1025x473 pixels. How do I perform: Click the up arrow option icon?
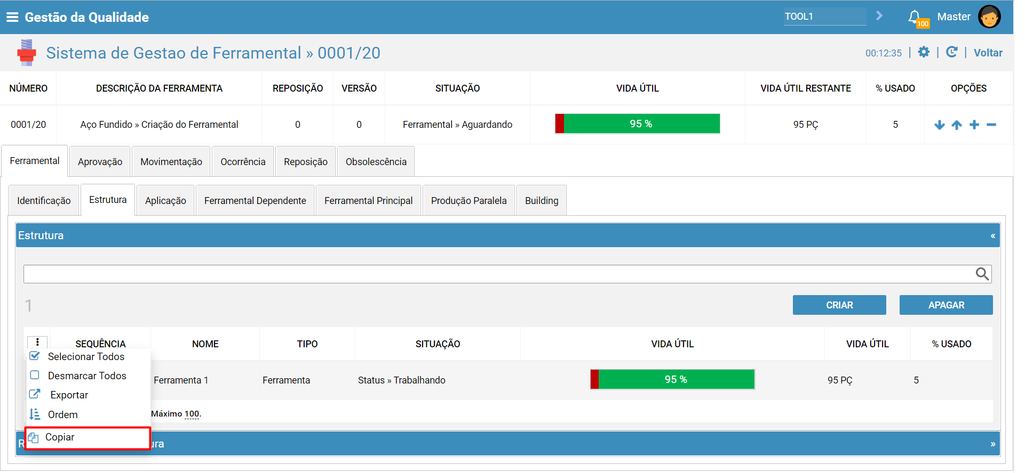pyautogui.click(x=957, y=125)
